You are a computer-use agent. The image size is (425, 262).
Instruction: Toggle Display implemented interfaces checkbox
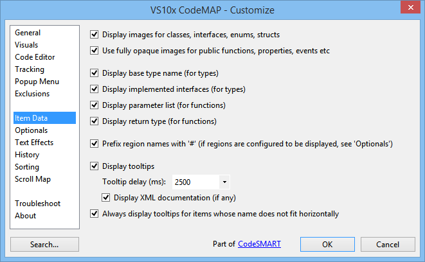94,89
